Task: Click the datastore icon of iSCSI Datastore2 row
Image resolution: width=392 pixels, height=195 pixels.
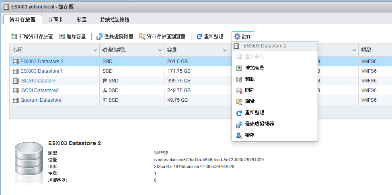Action: (x=16, y=90)
